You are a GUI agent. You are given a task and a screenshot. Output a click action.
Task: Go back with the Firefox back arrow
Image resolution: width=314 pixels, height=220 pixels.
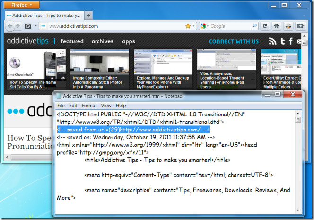(x=10, y=26)
